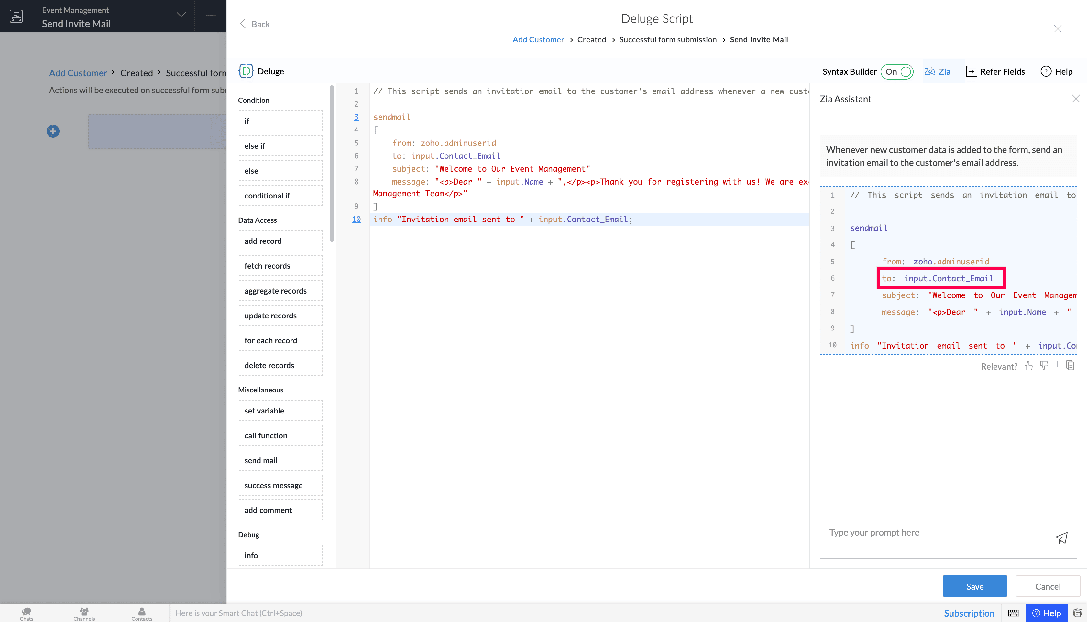Open the Chats icon in bottom bar
The width and height of the screenshot is (1087, 622).
27,613
